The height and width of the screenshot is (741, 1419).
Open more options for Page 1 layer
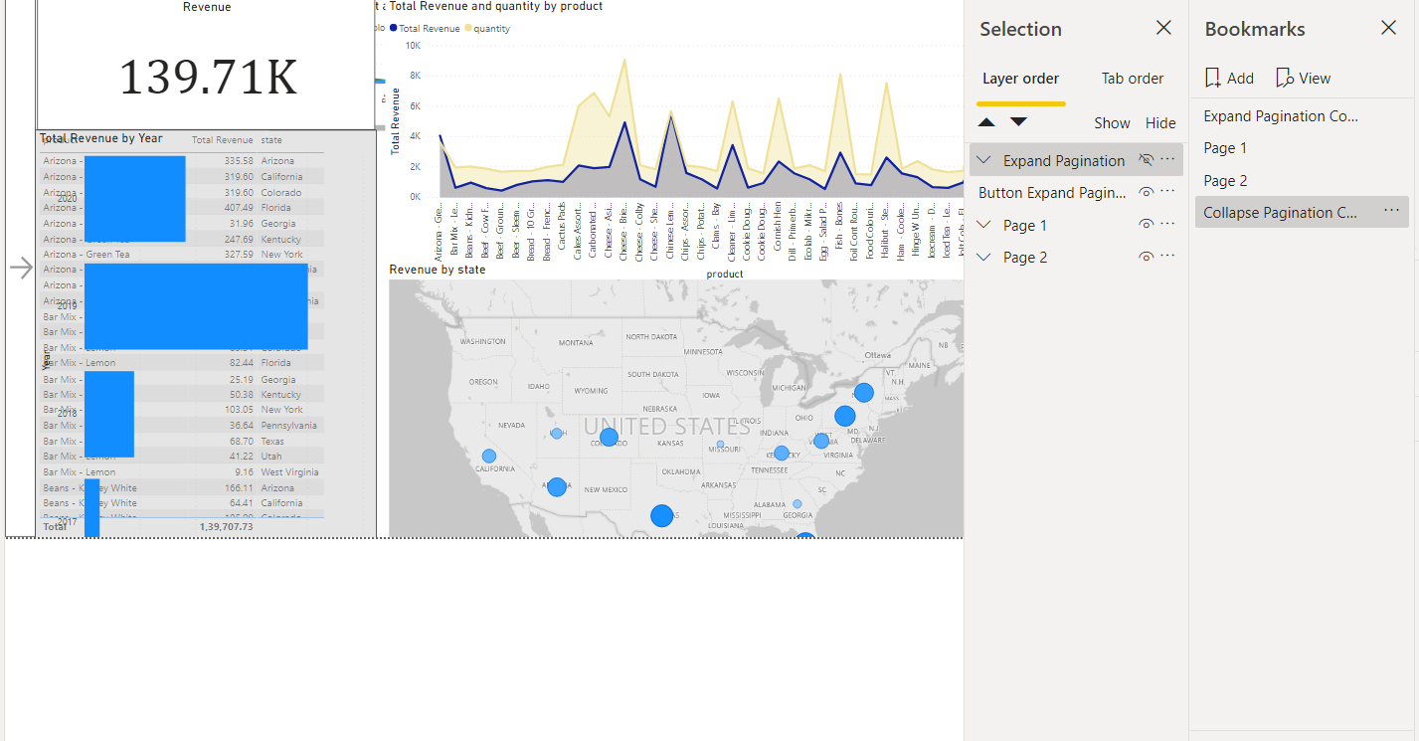[x=1167, y=225]
